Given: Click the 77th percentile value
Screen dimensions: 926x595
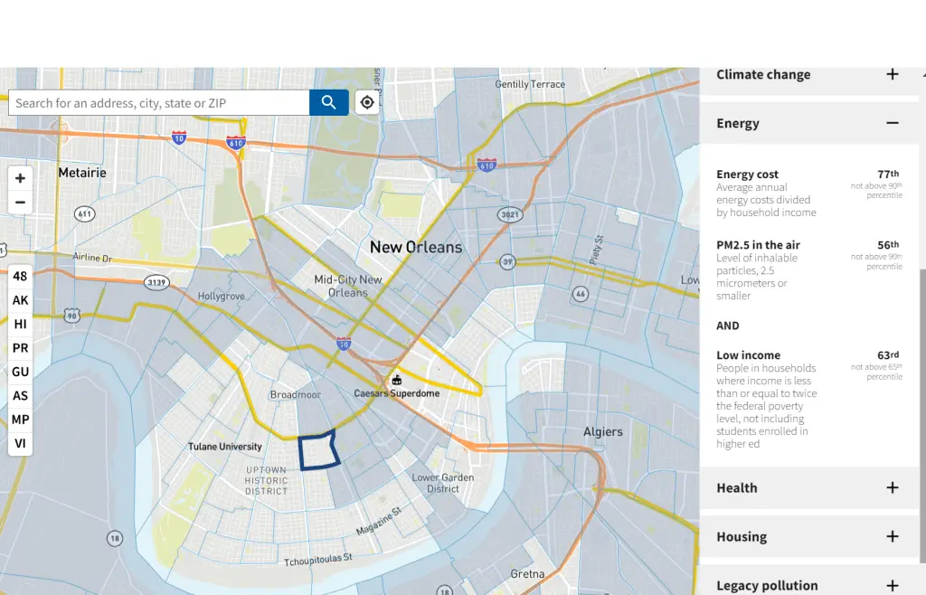Looking at the screenshot, I should coord(888,175).
